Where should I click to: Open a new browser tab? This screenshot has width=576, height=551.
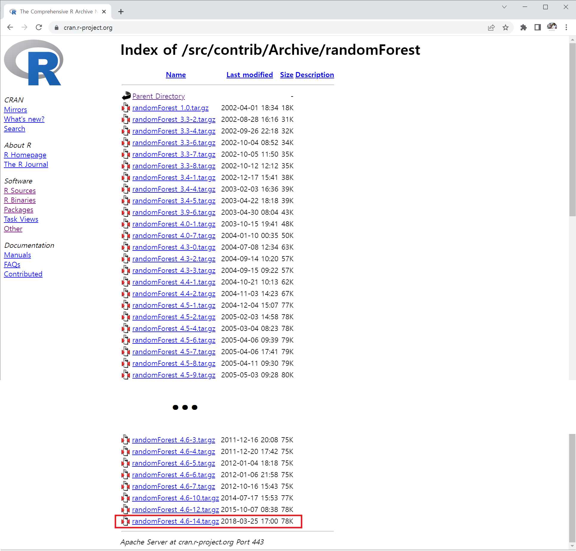tap(121, 12)
